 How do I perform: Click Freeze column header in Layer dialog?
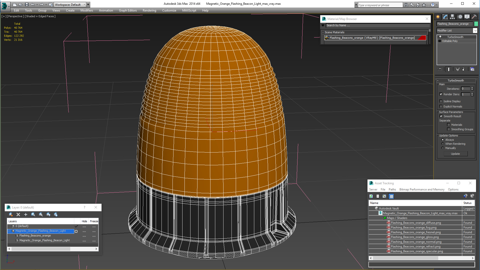point(94,221)
